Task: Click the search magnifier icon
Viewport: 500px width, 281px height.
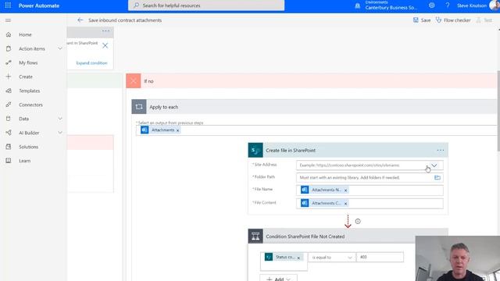Action: coord(136,5)
